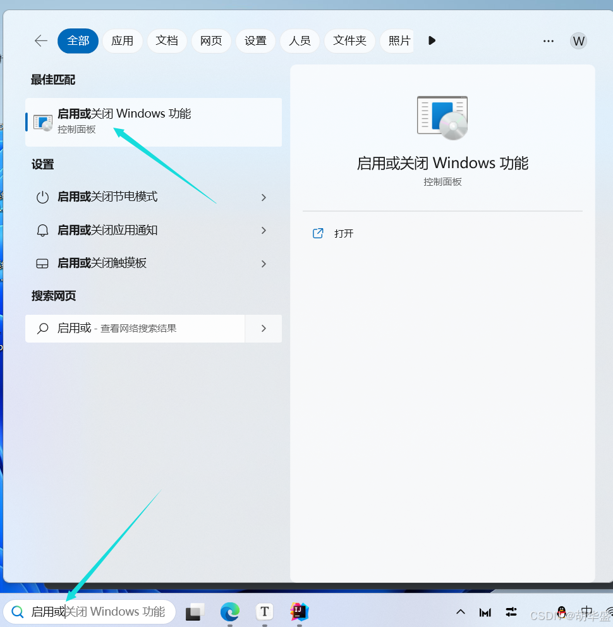Image resolution: width=613 pixels, height=627 pixels.
Task: Open Typora T app from the taskbar
Action: (264, 612)
